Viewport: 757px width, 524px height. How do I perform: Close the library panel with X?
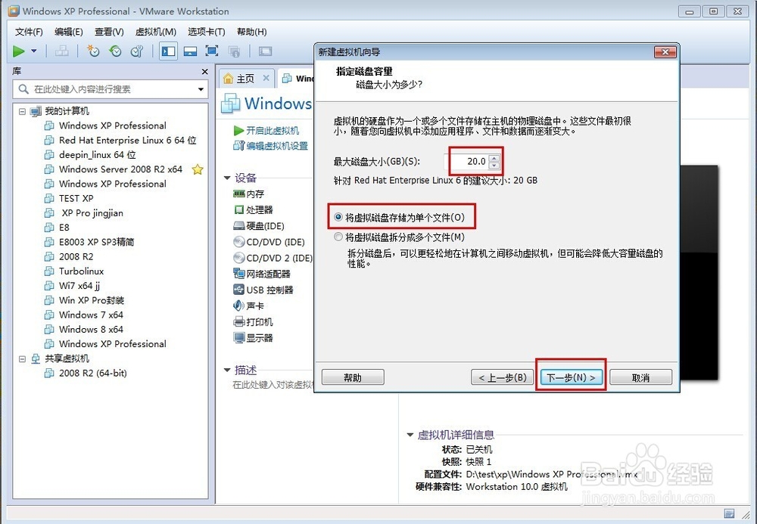click(204, 71)
